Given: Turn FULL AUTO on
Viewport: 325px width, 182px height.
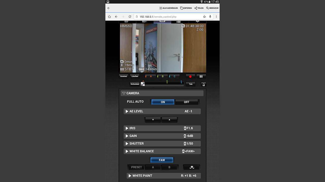Looking at the screenshot, I should (163, 102).
